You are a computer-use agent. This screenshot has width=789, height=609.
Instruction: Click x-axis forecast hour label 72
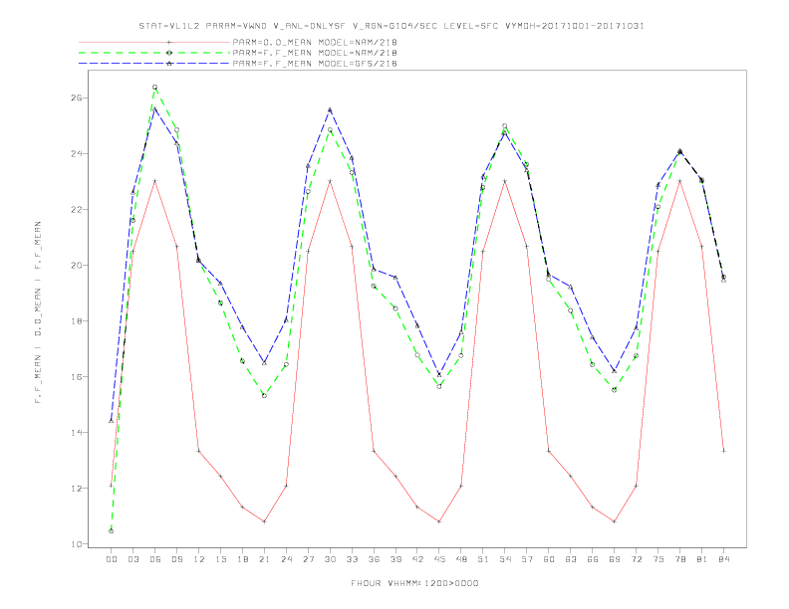[x=636, y=559]
